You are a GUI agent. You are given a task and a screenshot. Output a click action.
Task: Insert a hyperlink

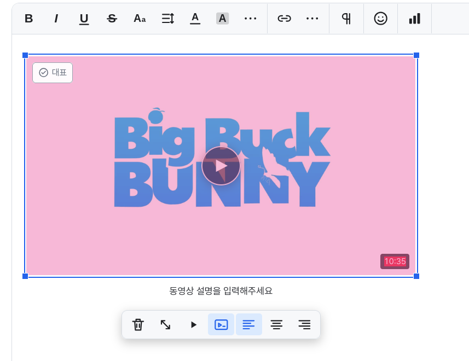(284, 19)
